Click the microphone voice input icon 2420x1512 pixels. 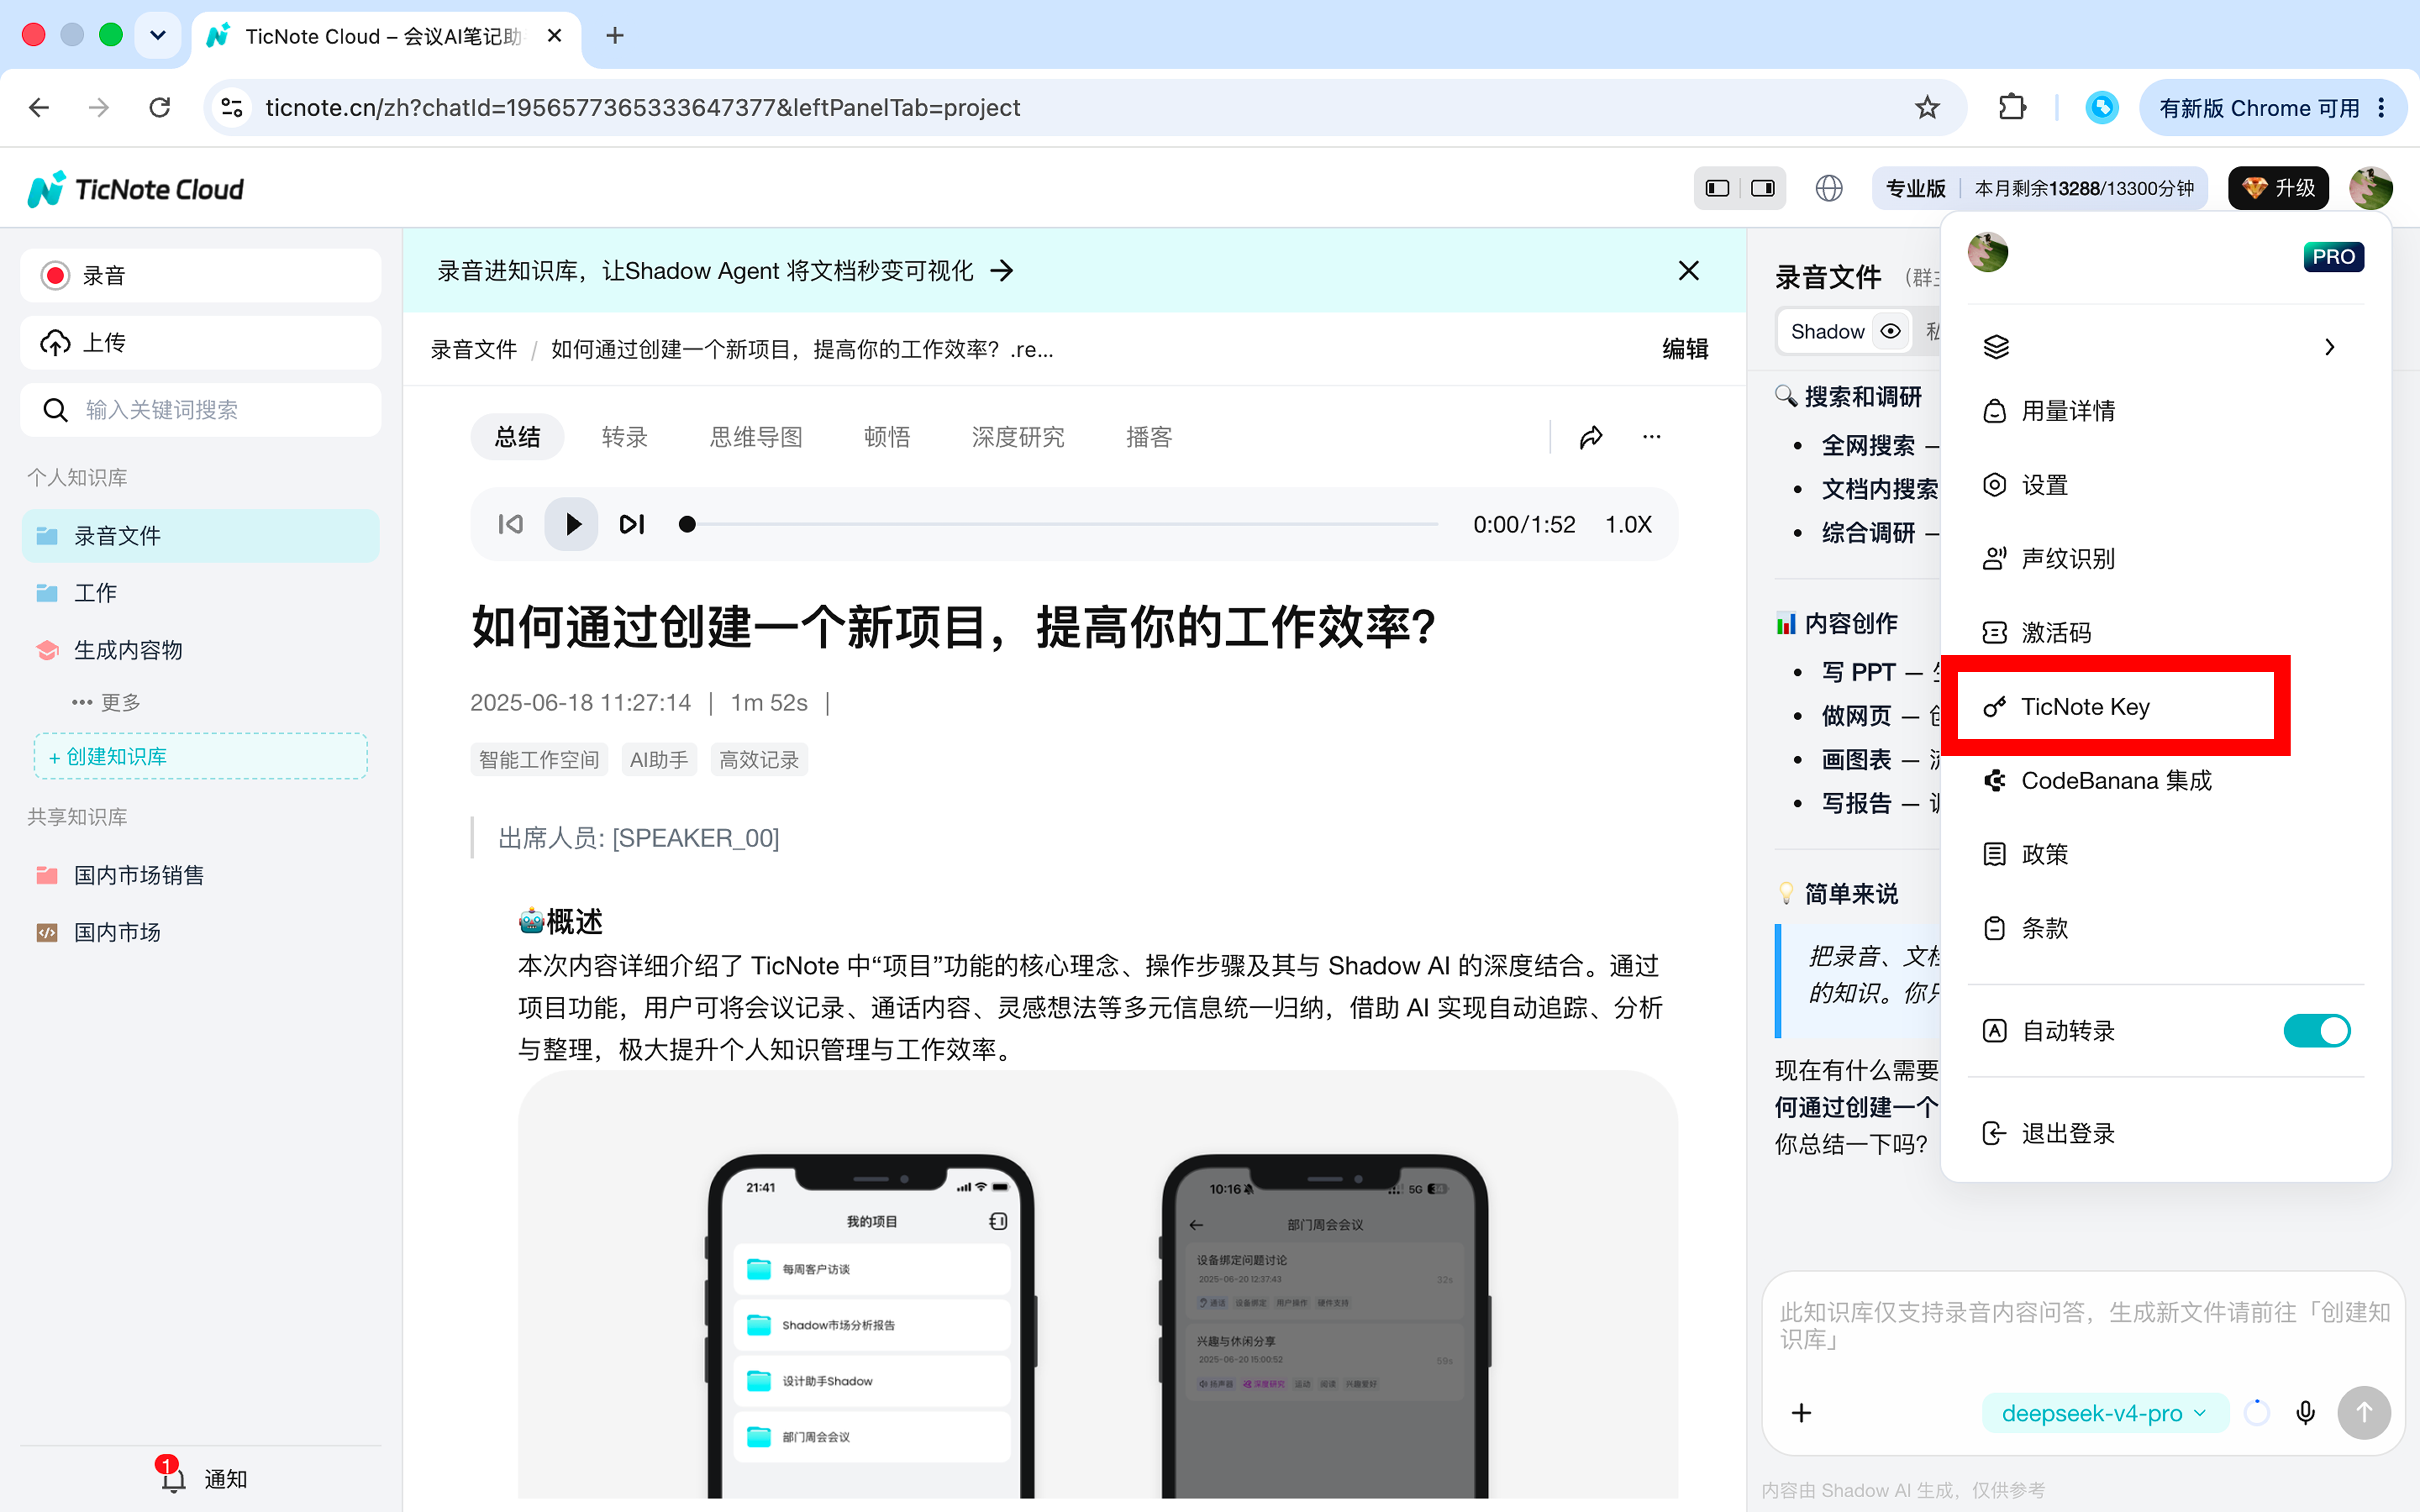(x=2305, y=1412)
